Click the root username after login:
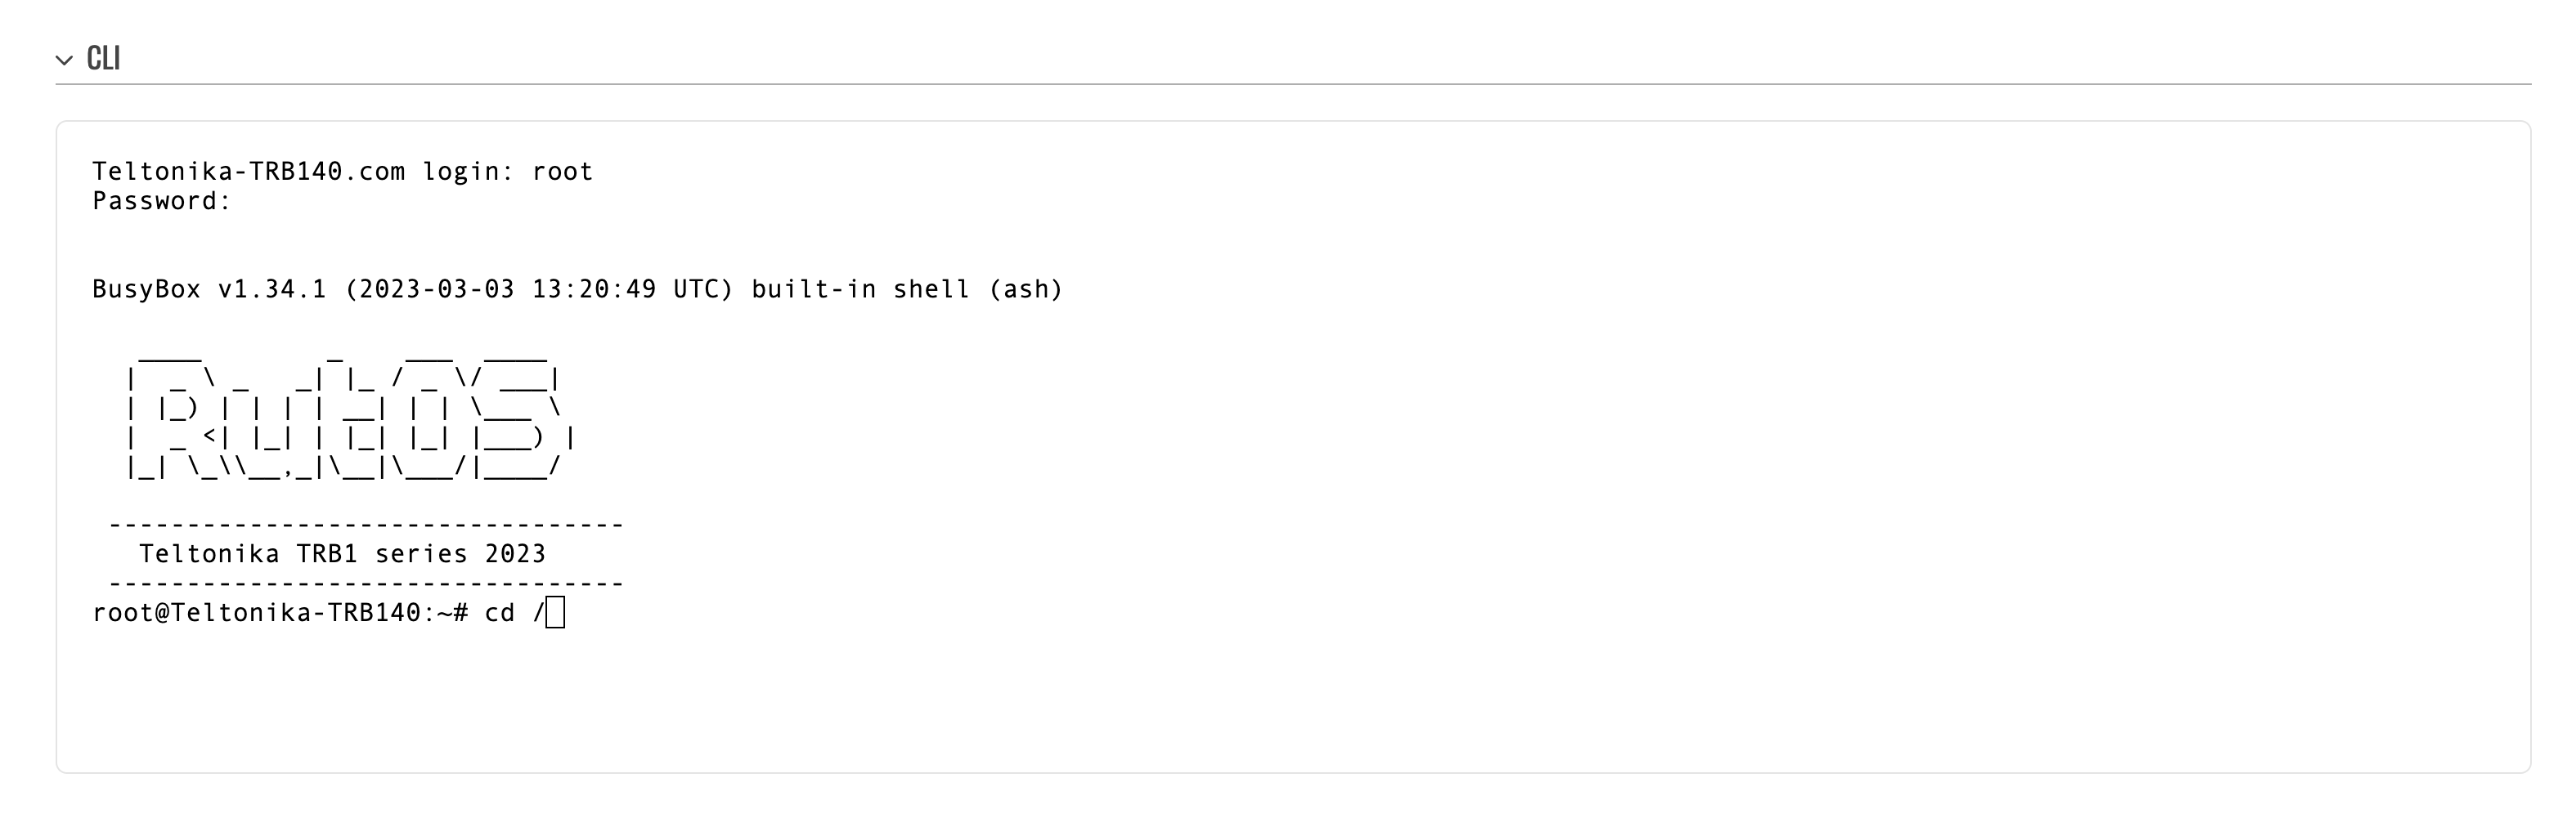This screenshot has width=2576, height=827. tap(563, 172)
